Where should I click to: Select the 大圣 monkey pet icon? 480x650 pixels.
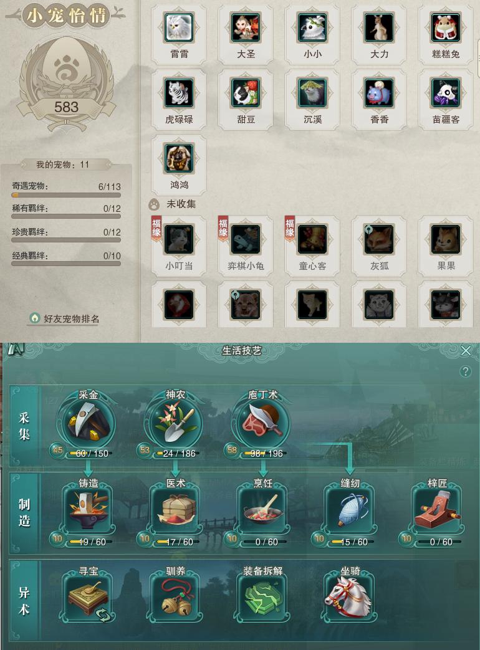coord(246,28)
